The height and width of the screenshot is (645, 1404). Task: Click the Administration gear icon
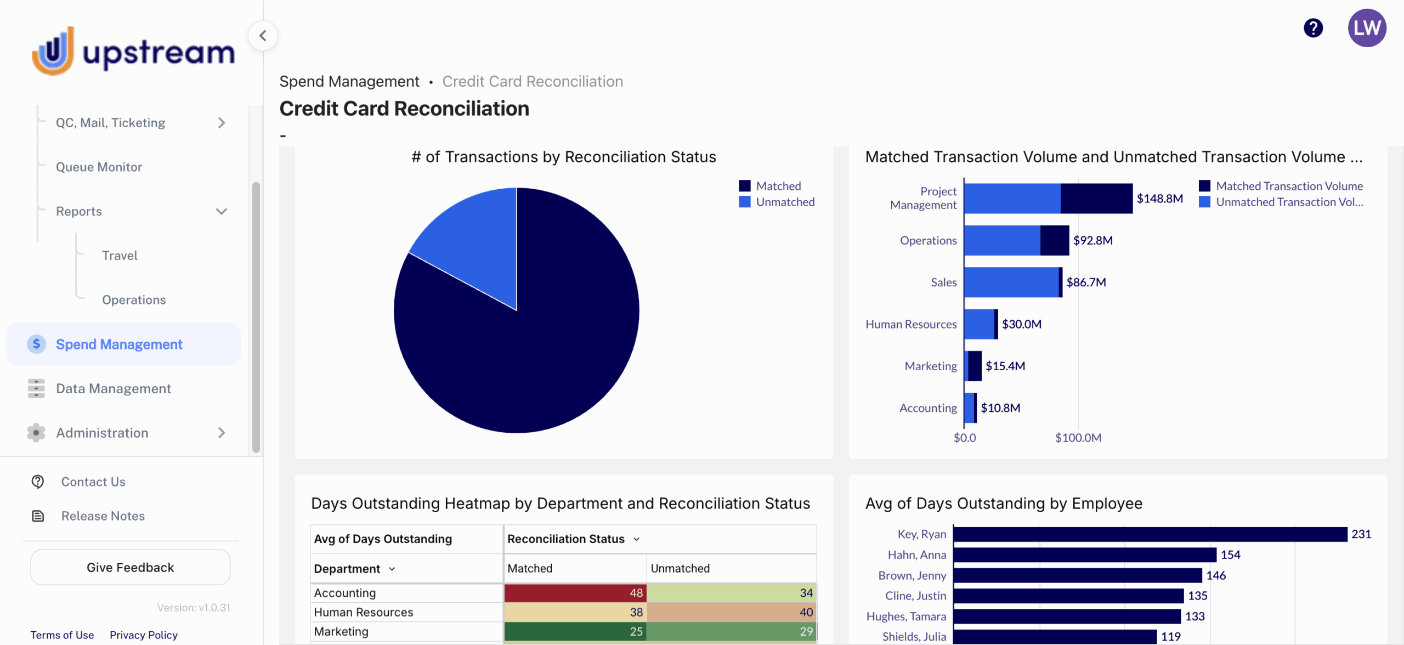(36, 433)
